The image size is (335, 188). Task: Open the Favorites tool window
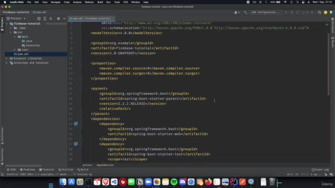(2, 157)
